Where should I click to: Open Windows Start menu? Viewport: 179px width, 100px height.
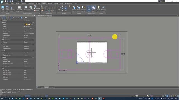click(x=2, y=99)
